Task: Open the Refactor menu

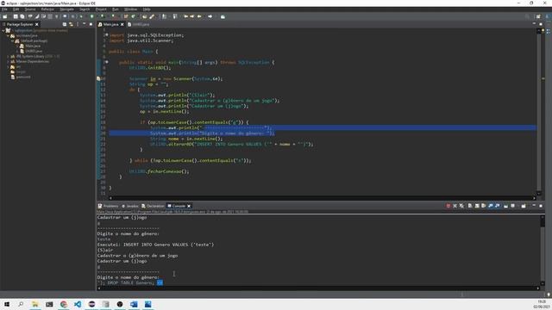Action: pyautogui.click(x=47, y=9)
